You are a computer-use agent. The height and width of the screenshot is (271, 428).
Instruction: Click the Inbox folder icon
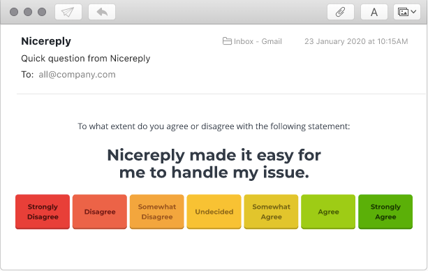pos(227,41)
